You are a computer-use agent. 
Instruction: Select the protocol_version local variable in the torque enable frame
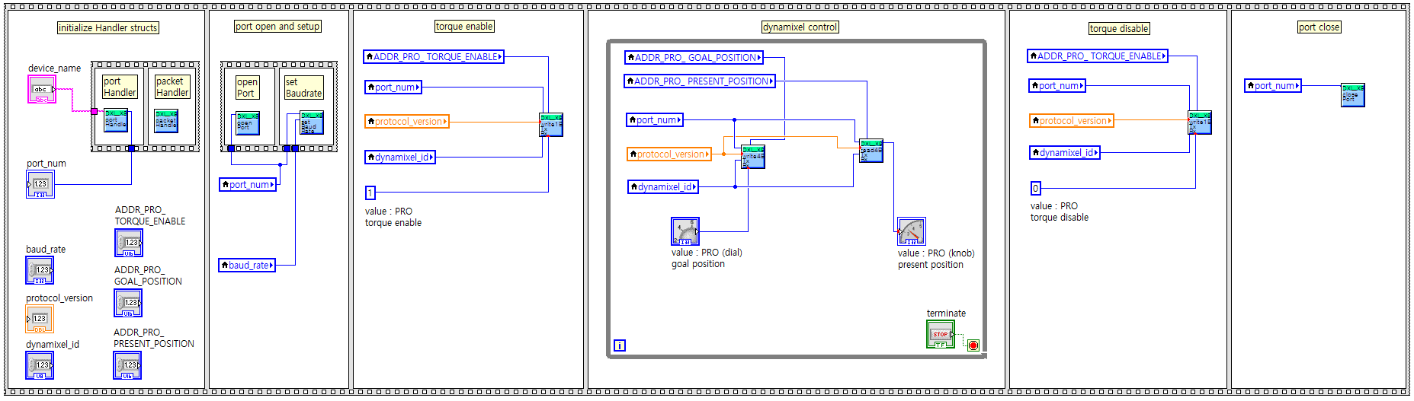[407, 121]
